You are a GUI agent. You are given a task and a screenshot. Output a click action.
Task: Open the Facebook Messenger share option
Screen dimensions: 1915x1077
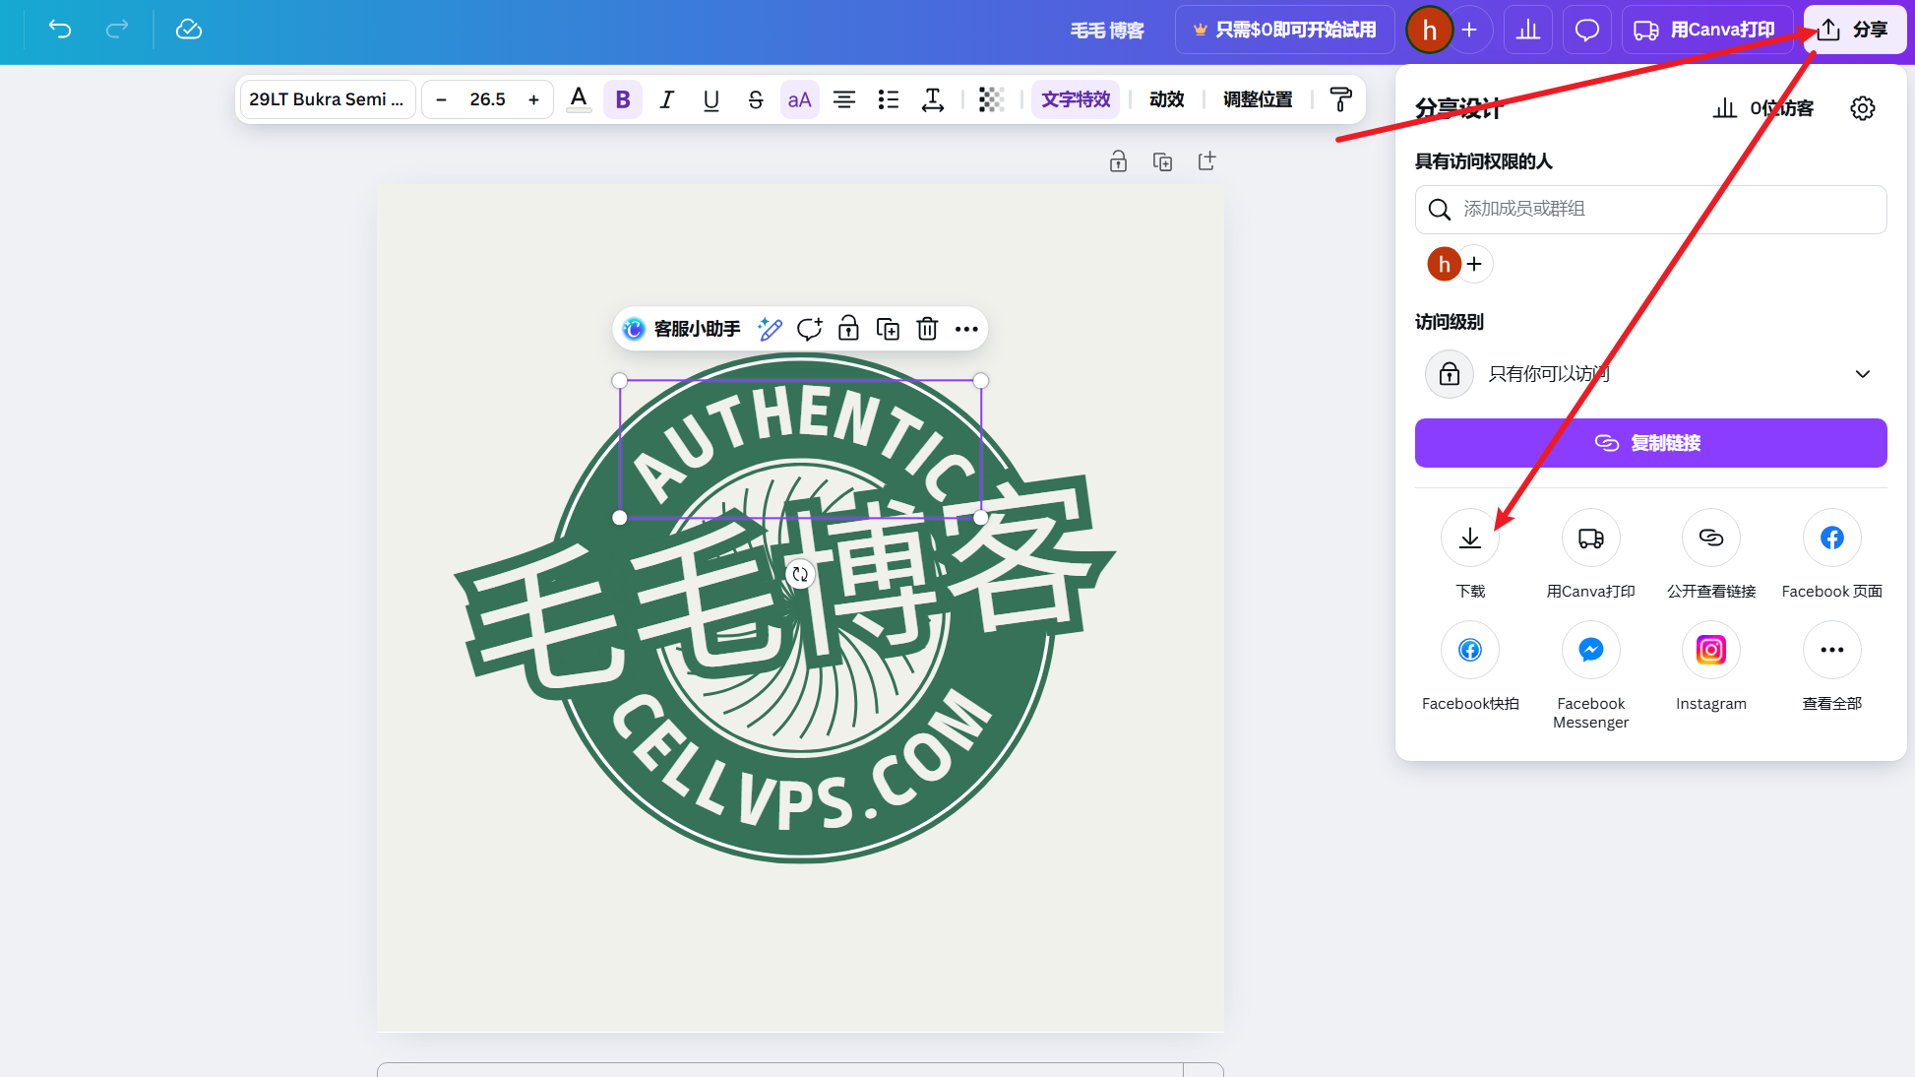1590,650
